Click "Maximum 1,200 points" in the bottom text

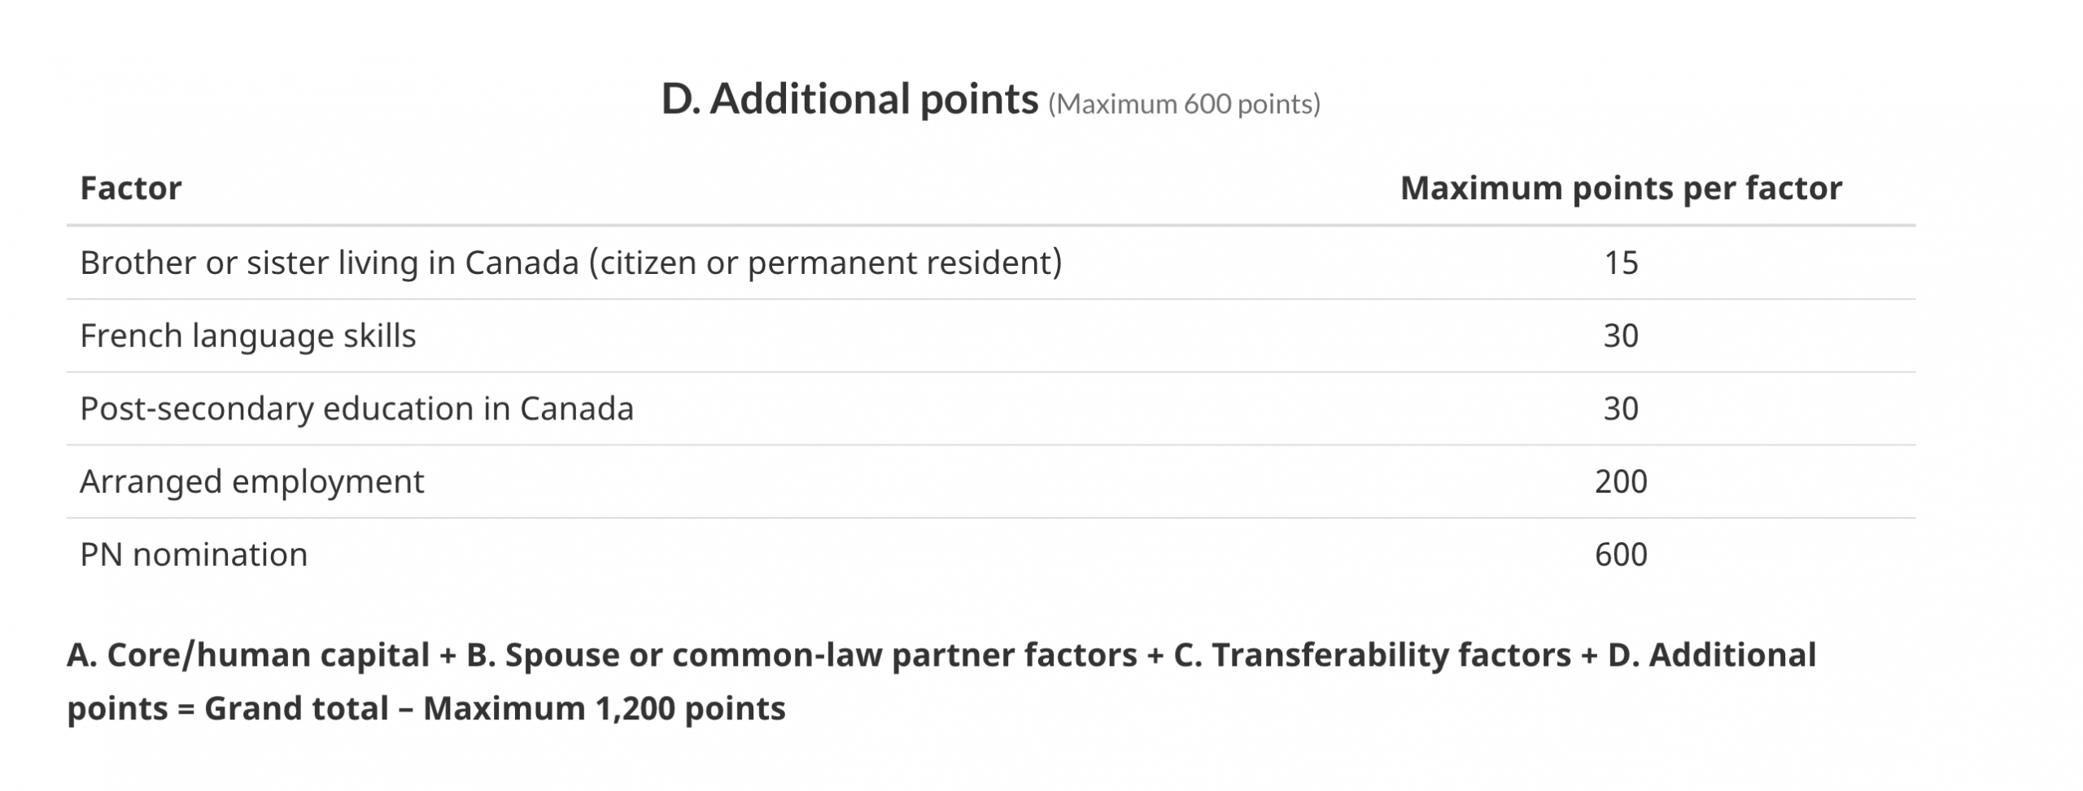pyautogui.click(x=604, y=709)
